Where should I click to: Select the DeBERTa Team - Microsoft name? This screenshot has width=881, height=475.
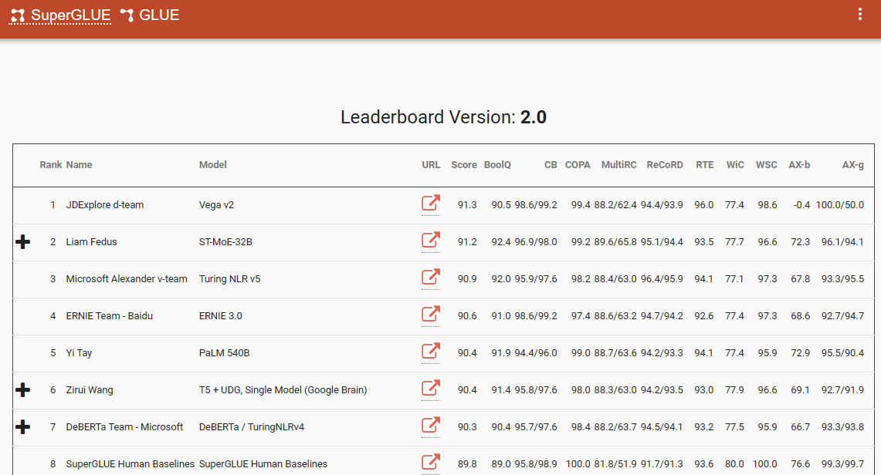124,426
